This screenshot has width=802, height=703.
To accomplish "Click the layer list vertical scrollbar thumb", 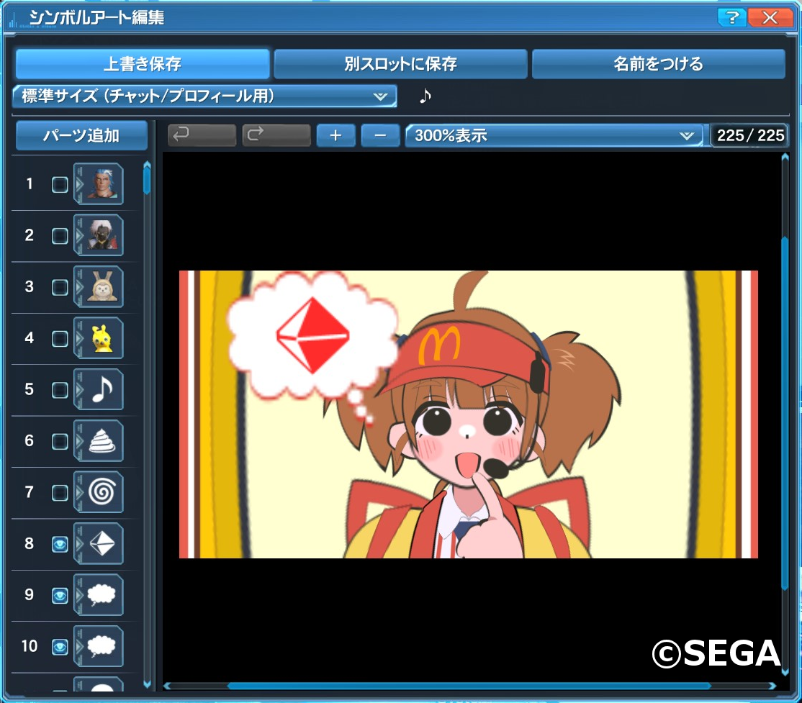I will [147, 181].
